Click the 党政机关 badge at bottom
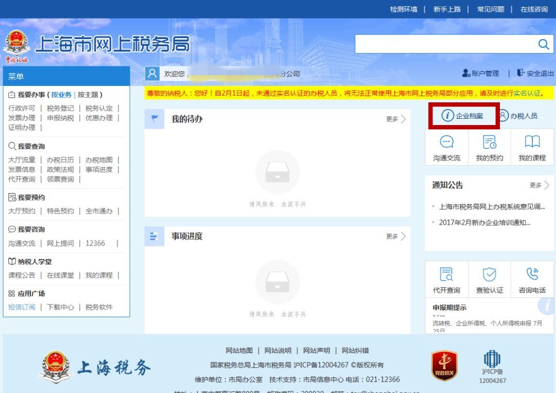 click(444, 366)
